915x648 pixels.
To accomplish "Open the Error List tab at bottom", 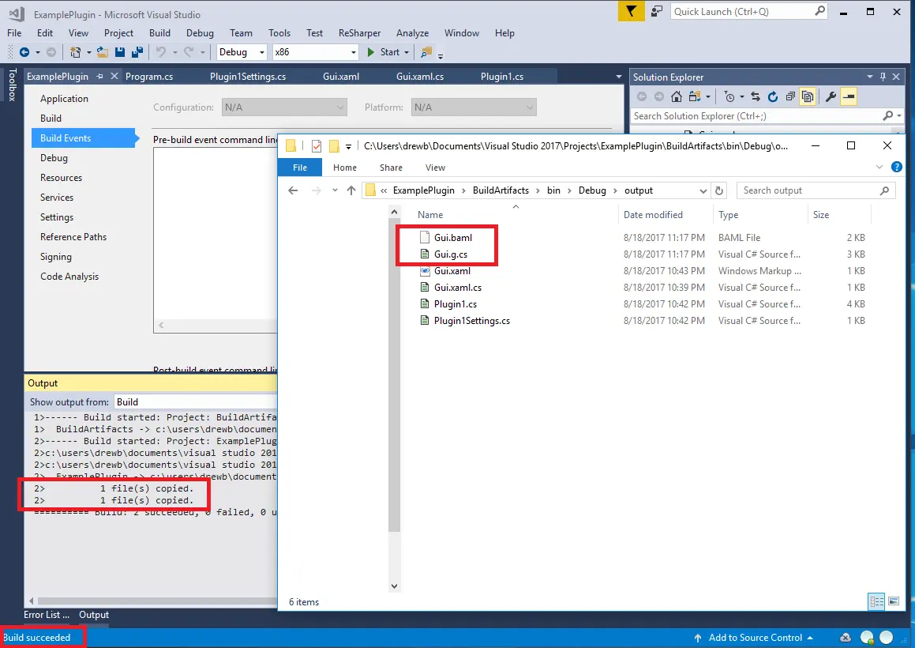I will point(46,615).
